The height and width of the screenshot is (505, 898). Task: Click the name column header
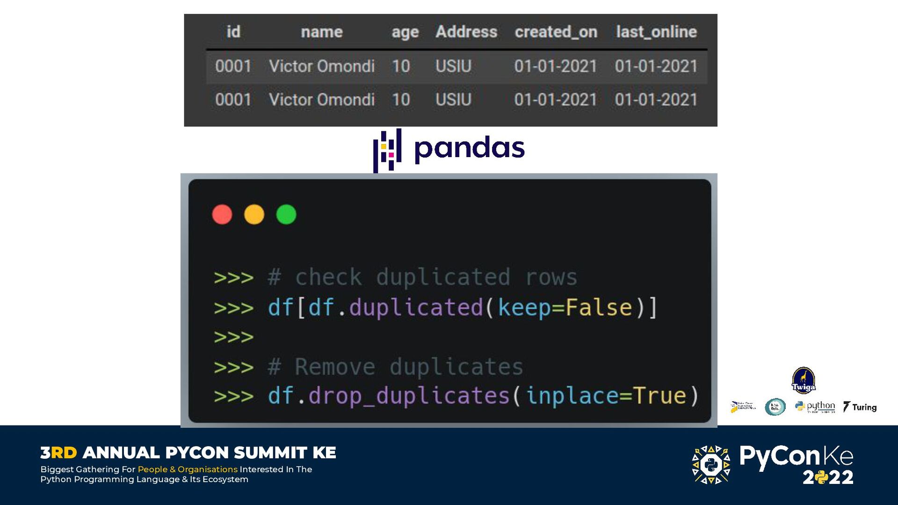321,32
